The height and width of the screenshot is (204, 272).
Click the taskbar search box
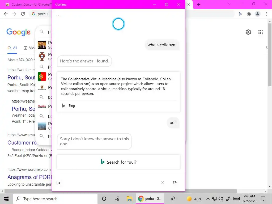pos(55,199)
